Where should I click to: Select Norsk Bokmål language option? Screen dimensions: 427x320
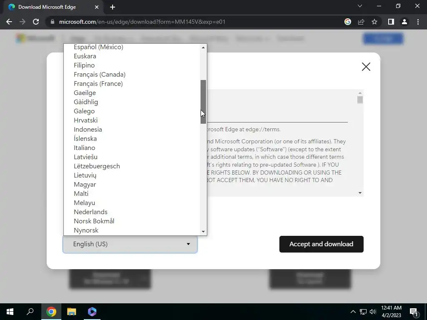pos(132,221)
